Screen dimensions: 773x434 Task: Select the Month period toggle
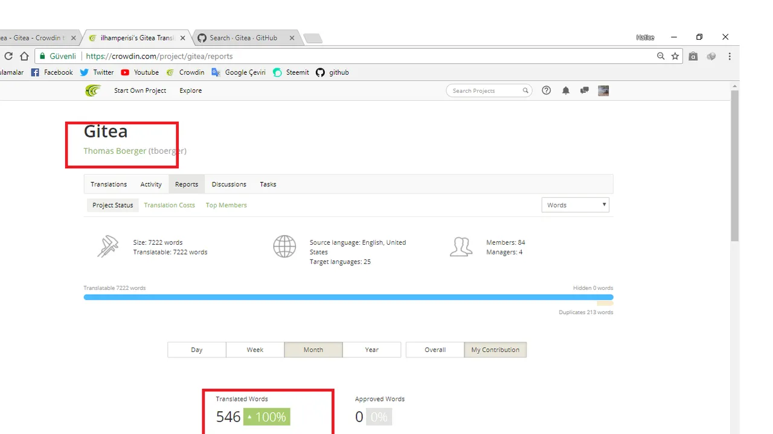(x=313, y=350)
